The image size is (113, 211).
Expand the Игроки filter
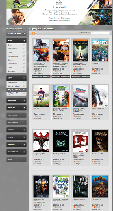pyautogui.click(x=24, y=137)
